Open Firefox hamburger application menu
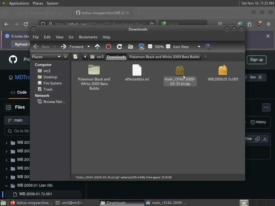This screenshot has height=206, width=275. click(269, 24)
